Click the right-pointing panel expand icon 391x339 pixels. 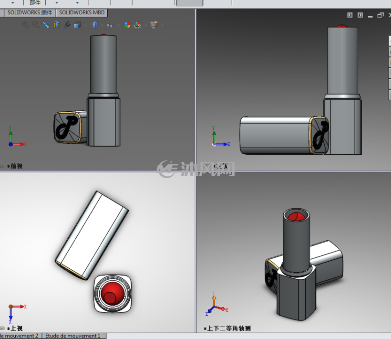[x=360, y=15]
